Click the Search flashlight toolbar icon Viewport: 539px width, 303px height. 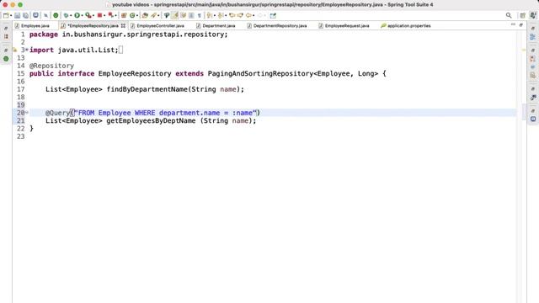coord(153,15)
